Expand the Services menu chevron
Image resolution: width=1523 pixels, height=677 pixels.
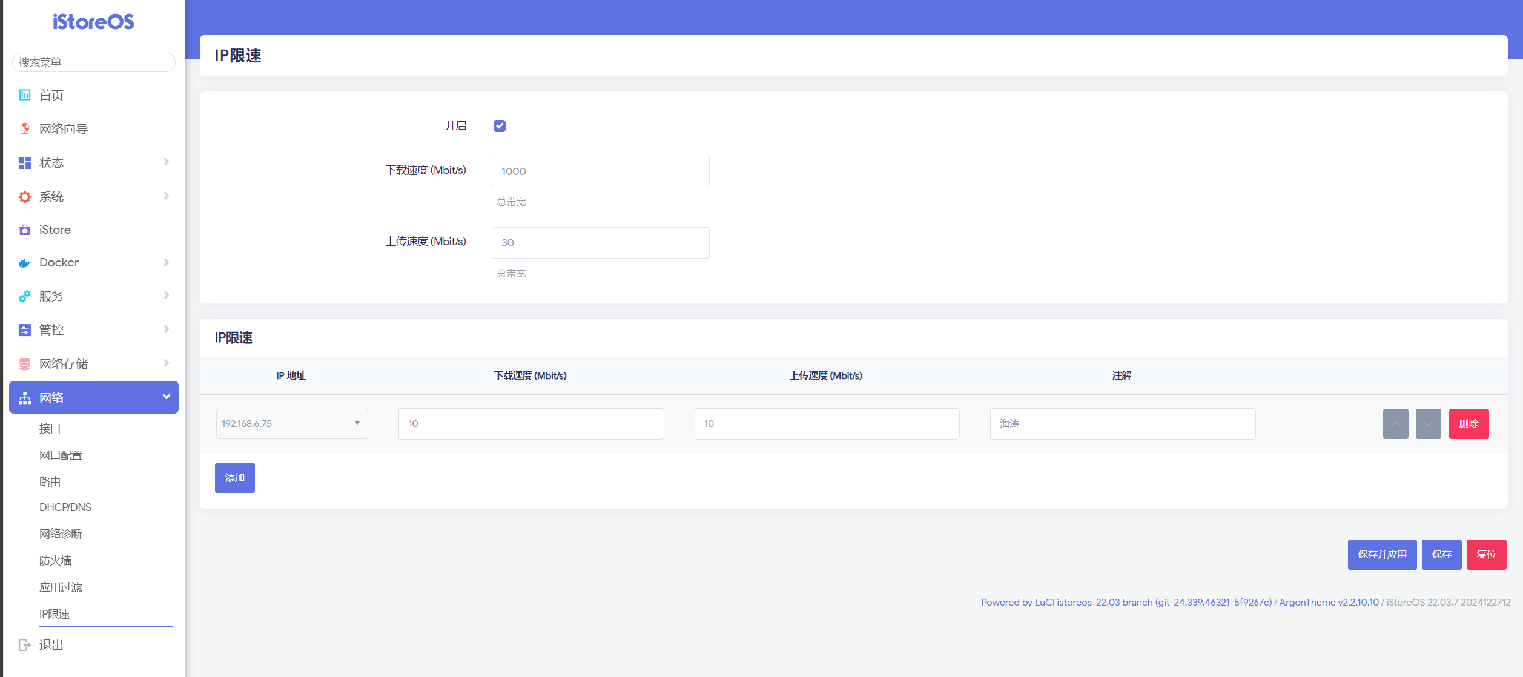pos(166,296)
